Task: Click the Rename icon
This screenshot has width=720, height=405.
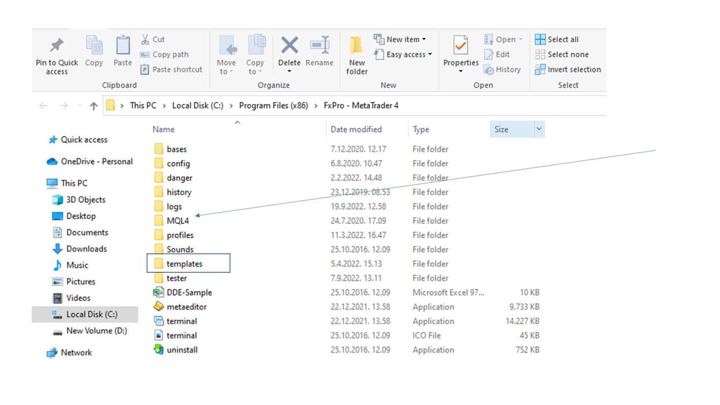Action: pos(319,45)
